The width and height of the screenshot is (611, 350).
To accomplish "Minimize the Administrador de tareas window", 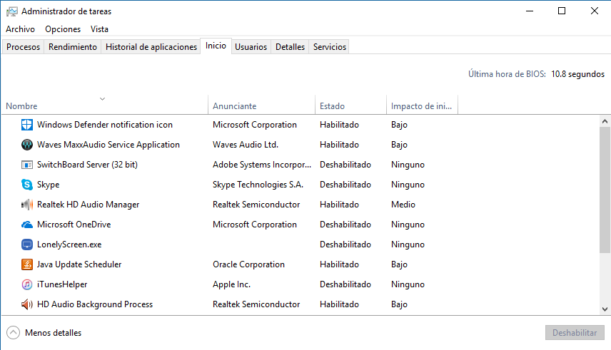I will pyautogui.click(x=529, y=11).
